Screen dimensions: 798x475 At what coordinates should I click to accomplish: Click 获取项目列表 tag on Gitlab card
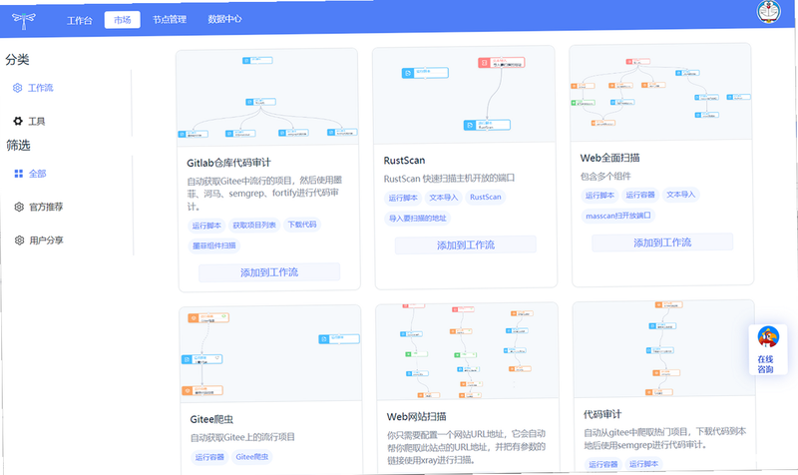pyautogui.click(x=254, y=226)
